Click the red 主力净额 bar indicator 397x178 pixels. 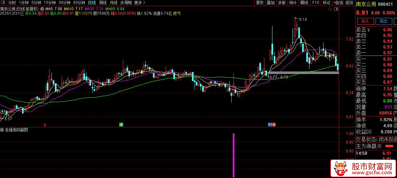pos(390,146)
